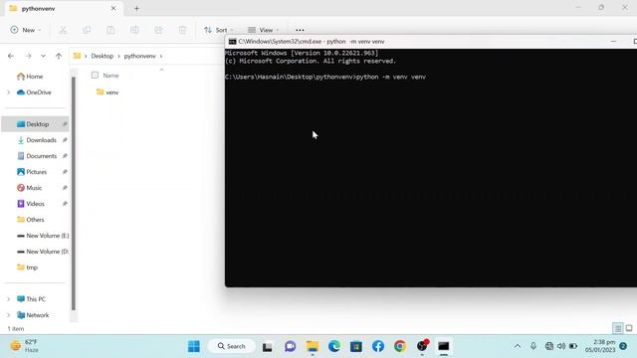Viewport: 637px width, 358px height.
Task: Click the Paste icon in Explorer toolbar
Action: [x=110, y=30]
